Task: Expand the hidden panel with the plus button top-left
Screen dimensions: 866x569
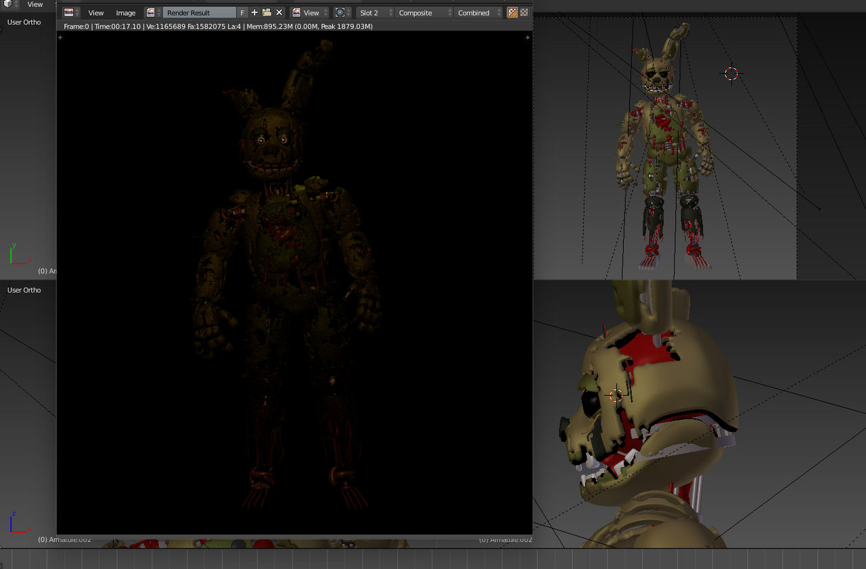Action: (x=60, y=37)
